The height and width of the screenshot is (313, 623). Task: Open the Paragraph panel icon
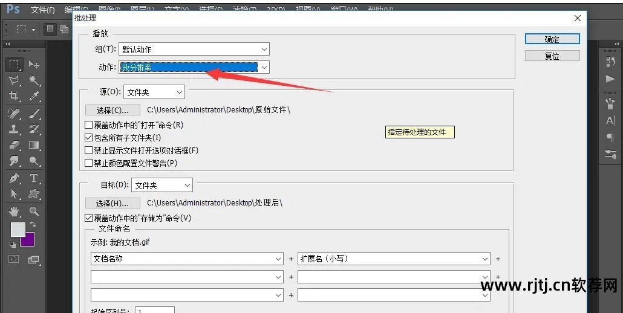610,137
